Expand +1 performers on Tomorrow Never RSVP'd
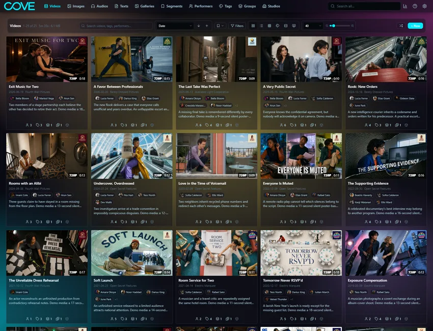The image size is (433, 331). (291, 299)
